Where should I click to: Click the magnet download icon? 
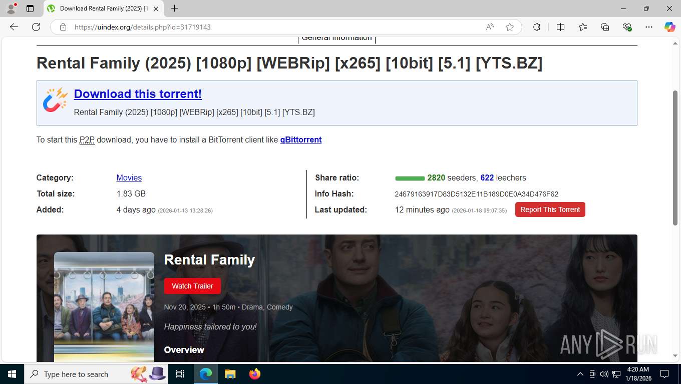click(x=55, y=99)
